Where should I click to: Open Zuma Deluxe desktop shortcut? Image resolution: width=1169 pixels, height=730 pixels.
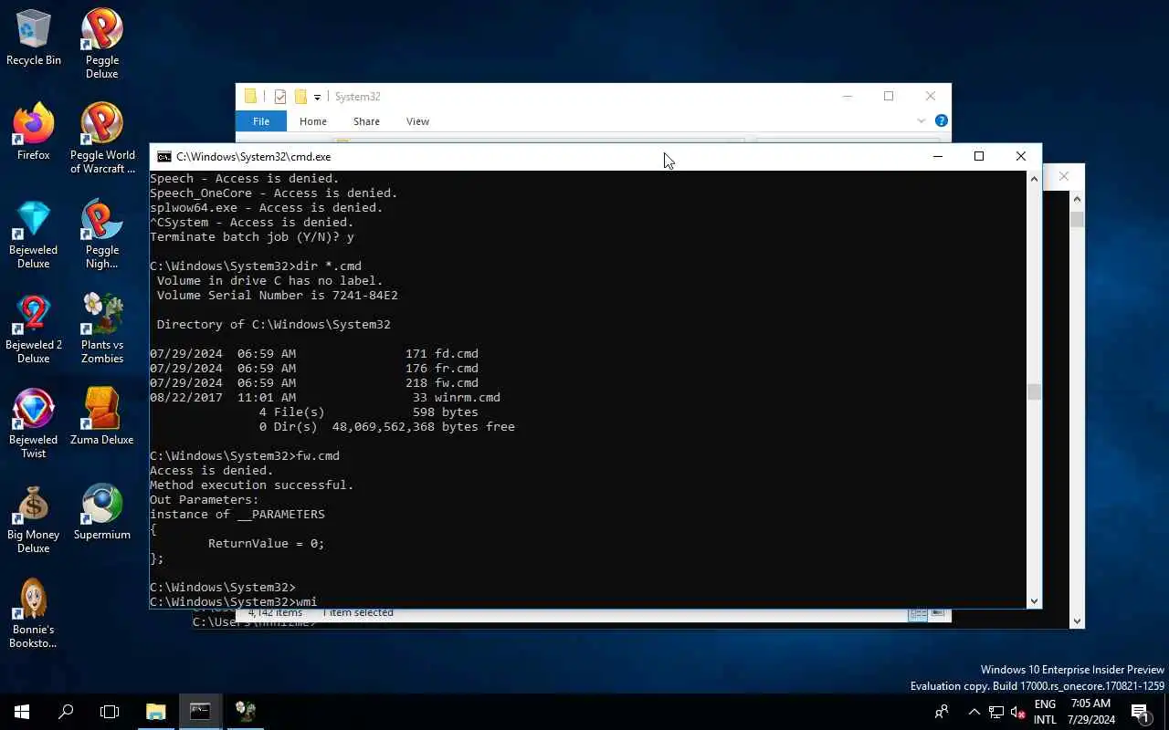click(x=102, y=417)
